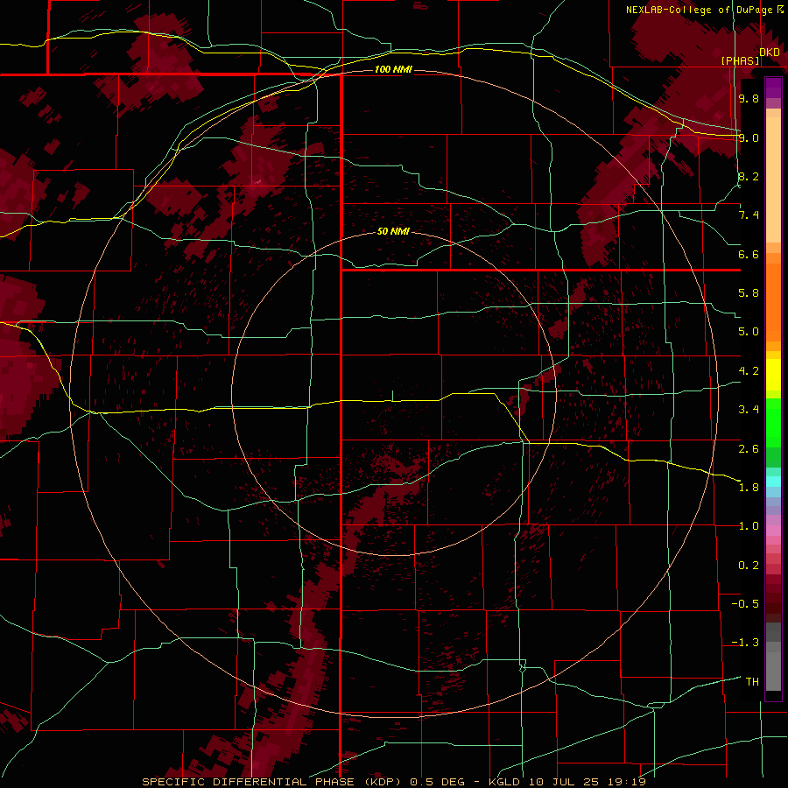Click the 4.2 value on the color scale
The width and height of the screenshot is (788, 788).
tap(749, 371)
